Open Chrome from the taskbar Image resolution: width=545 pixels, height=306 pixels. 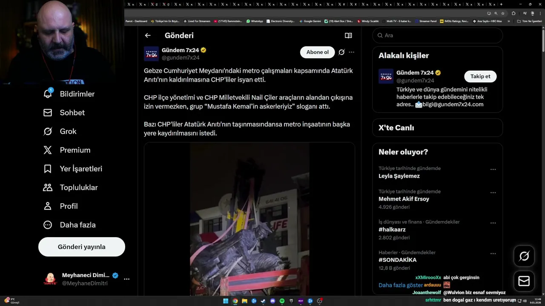235,301
